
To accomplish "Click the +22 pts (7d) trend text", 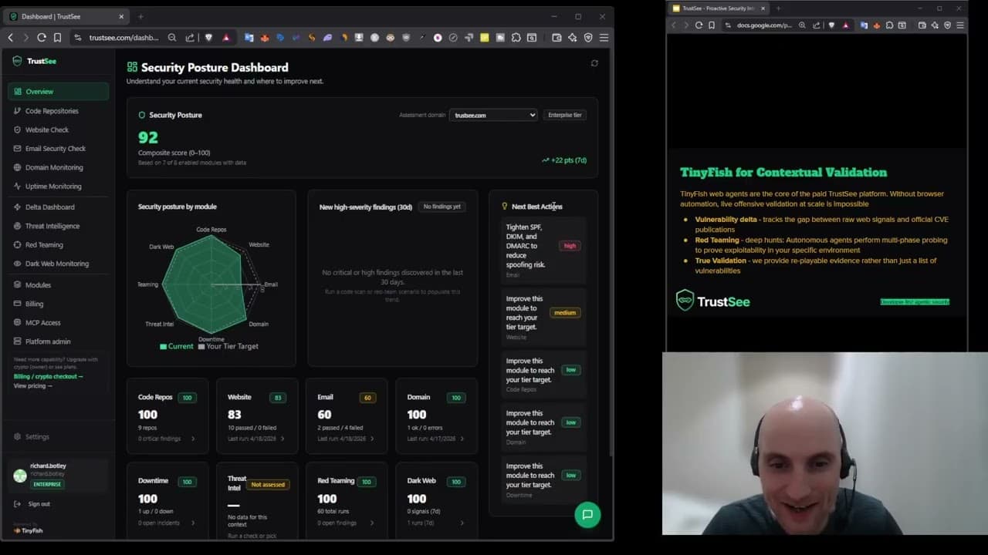I will click(564, 160).
